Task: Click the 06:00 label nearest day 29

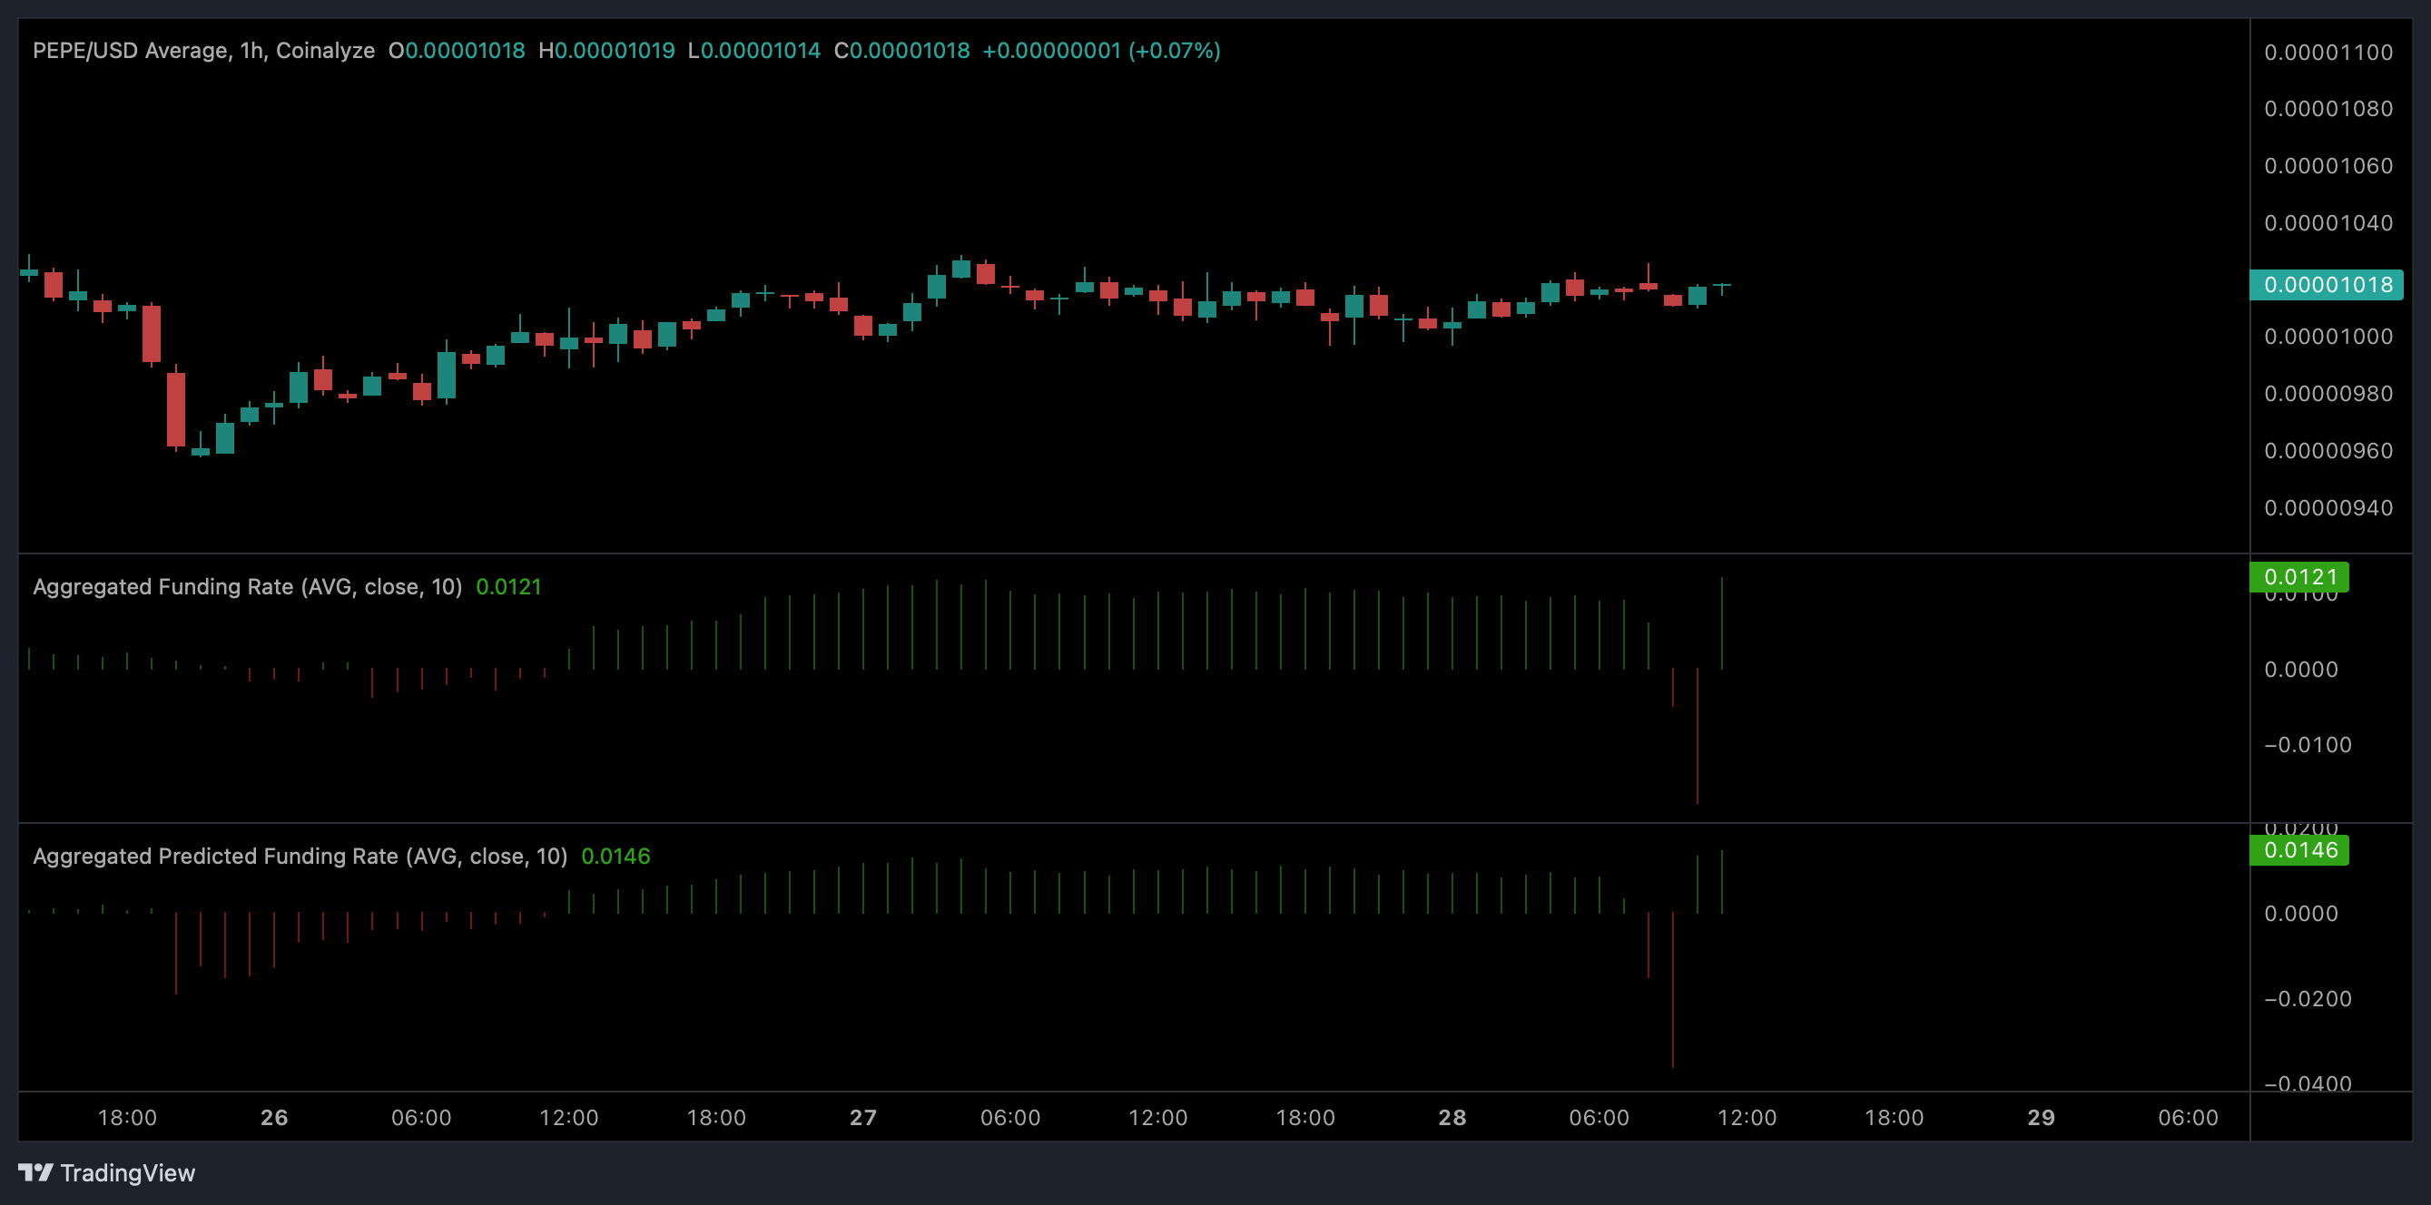Action: pos(2190,1117)
